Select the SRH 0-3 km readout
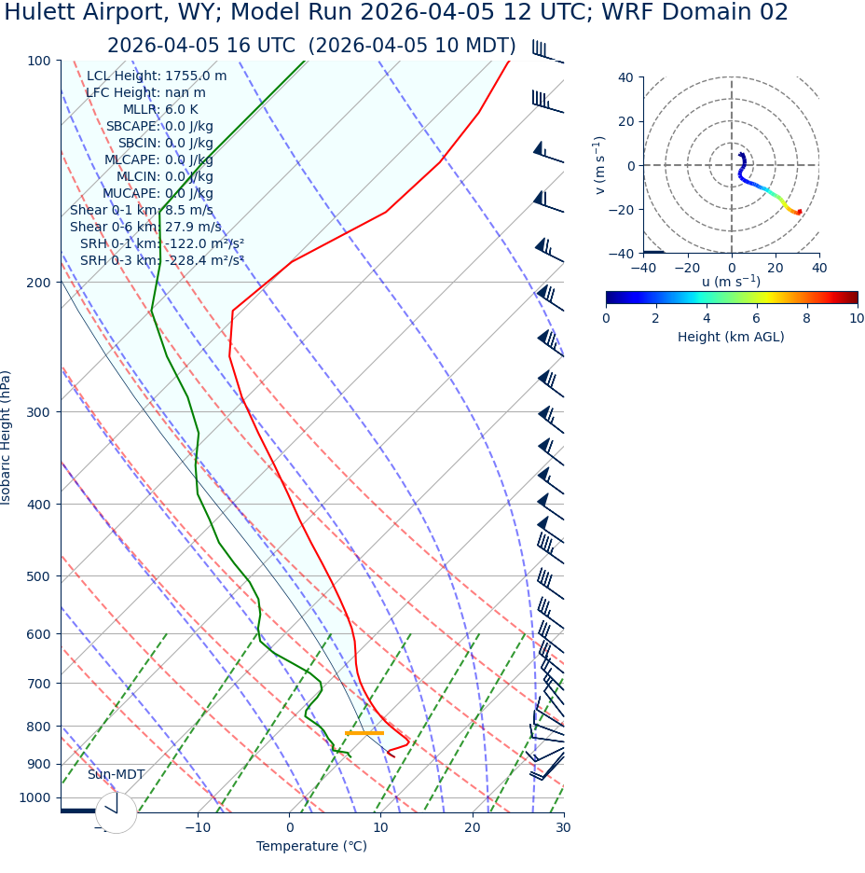865x873 pixels. [x=161, y=260]
